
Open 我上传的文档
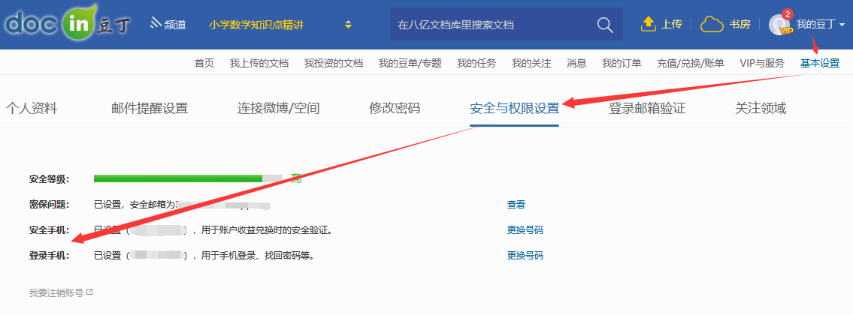[259, 64]
